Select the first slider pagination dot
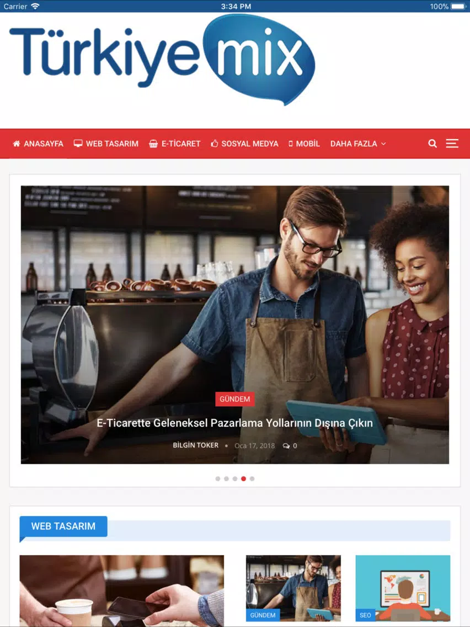 point(218,479)
